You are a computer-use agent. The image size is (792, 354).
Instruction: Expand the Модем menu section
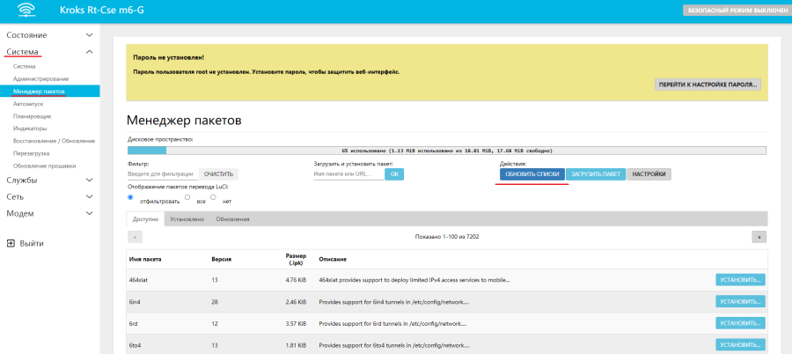89,213
